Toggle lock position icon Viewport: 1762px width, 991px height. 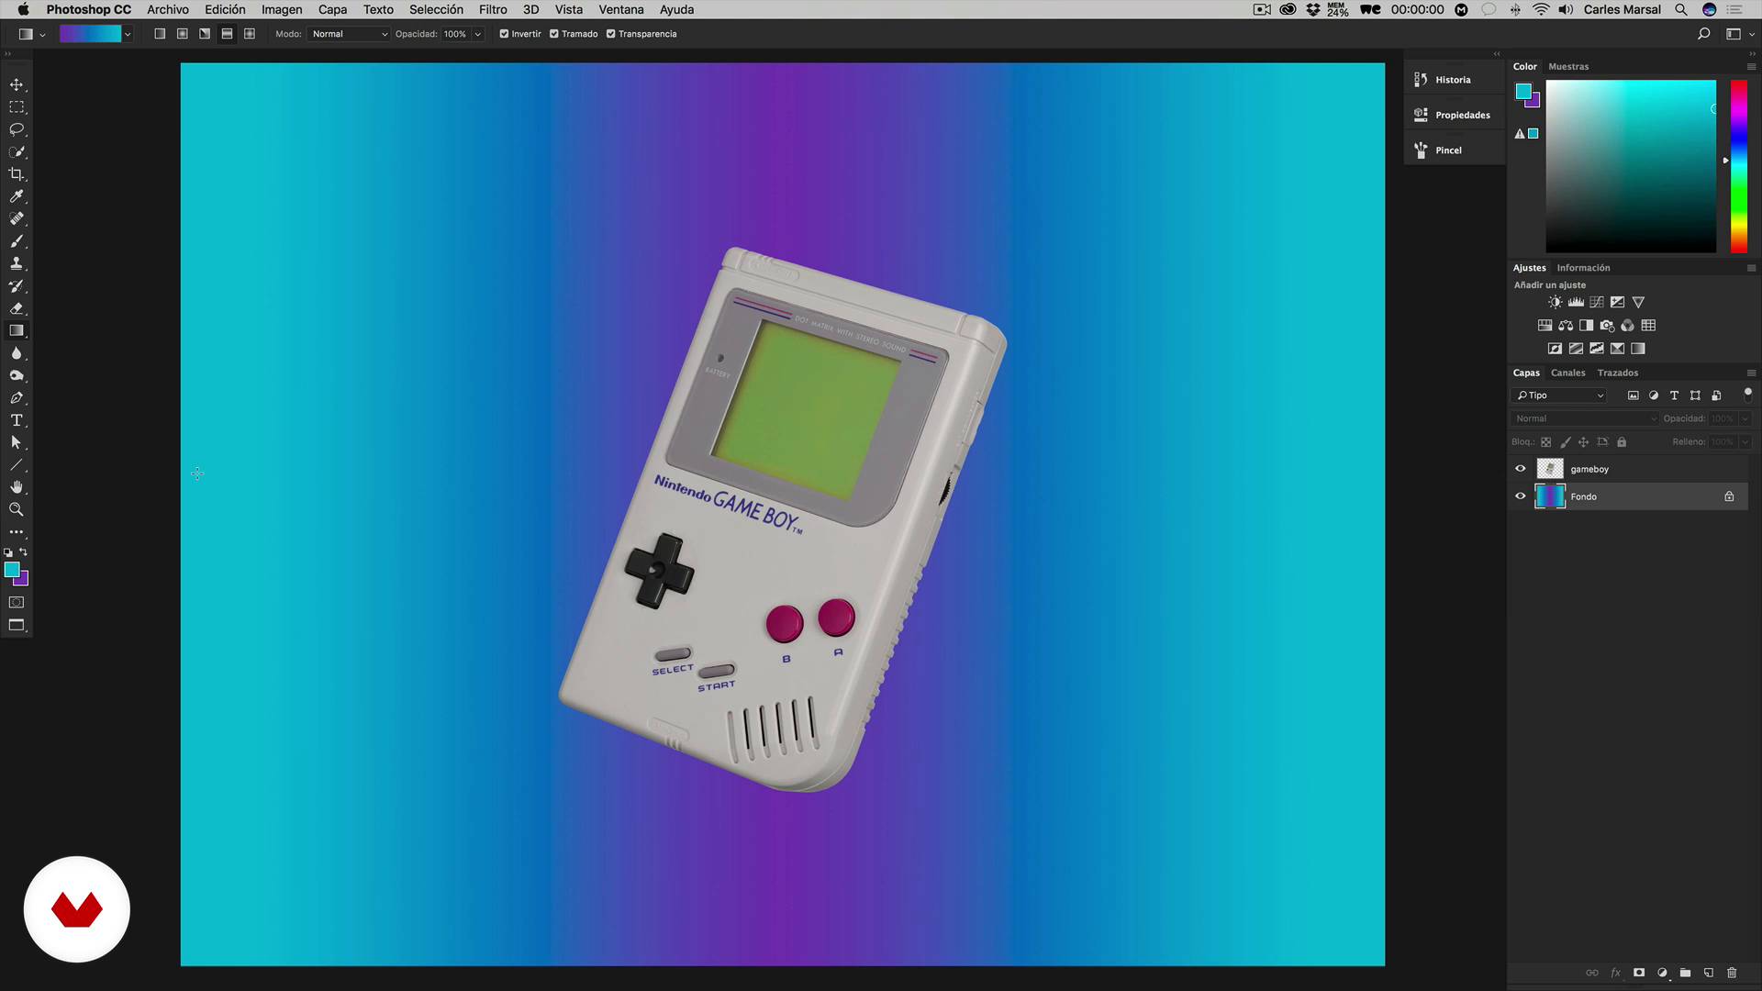click(1583, 442)
